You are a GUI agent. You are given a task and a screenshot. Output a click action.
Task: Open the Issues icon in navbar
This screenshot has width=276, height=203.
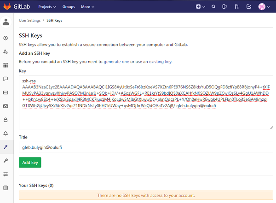click(225, 7)
